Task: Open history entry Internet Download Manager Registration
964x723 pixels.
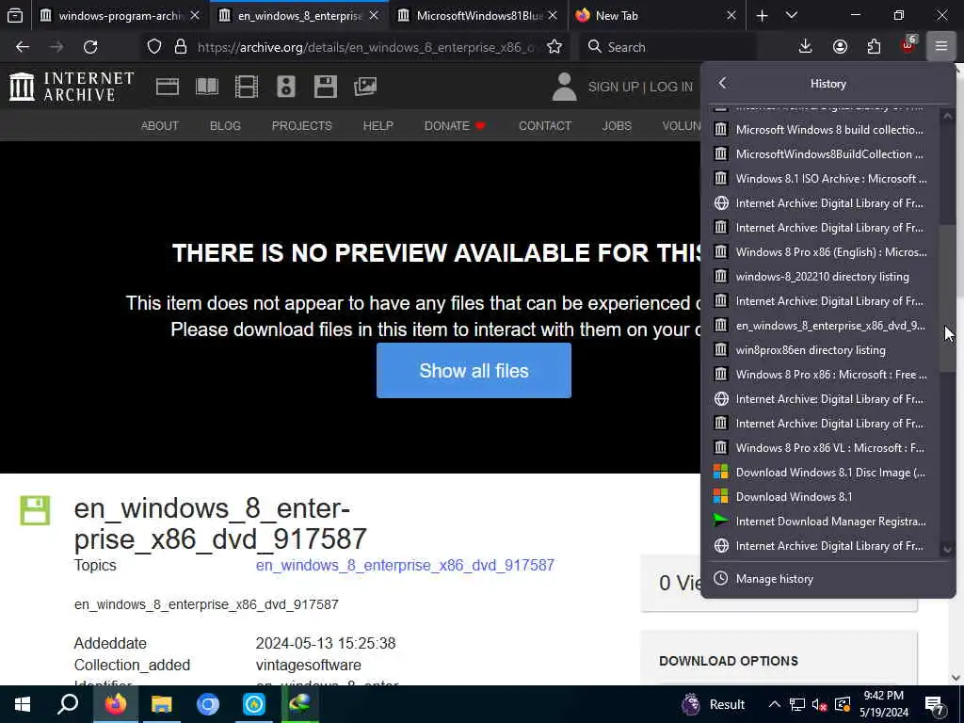Action: tap(827, 522)
